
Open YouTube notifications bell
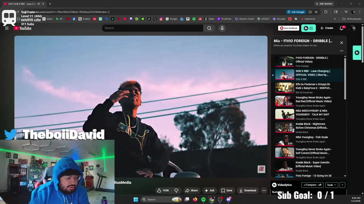pos(342,28)
